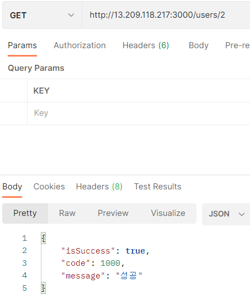Open the request Headers (6) tab
250x304 pixels.
146,45
